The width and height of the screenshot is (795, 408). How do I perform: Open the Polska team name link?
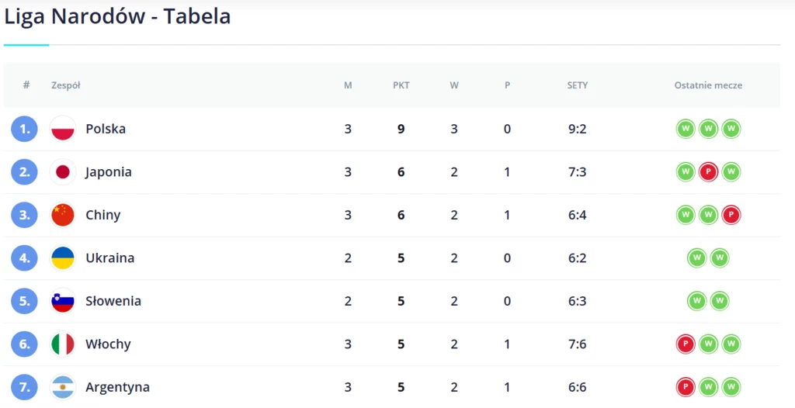point(106,129)
